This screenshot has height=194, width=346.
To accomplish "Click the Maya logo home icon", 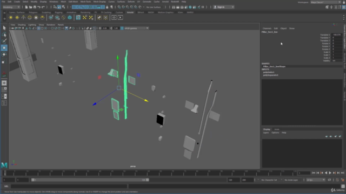I will [x=4, y=165].
